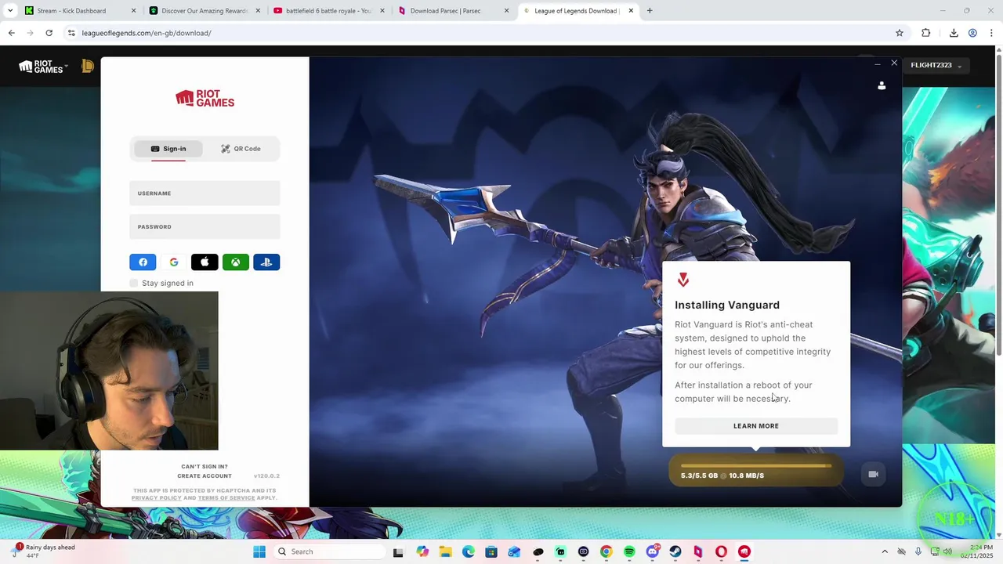
Task: Click microphone icon in system tray
Action: point(918,551)
